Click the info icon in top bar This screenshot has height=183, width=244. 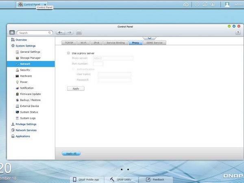tap(213, 4)
